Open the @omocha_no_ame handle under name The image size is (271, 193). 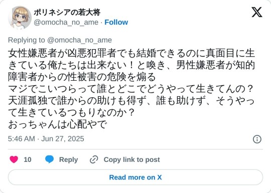tap(66, 22)
